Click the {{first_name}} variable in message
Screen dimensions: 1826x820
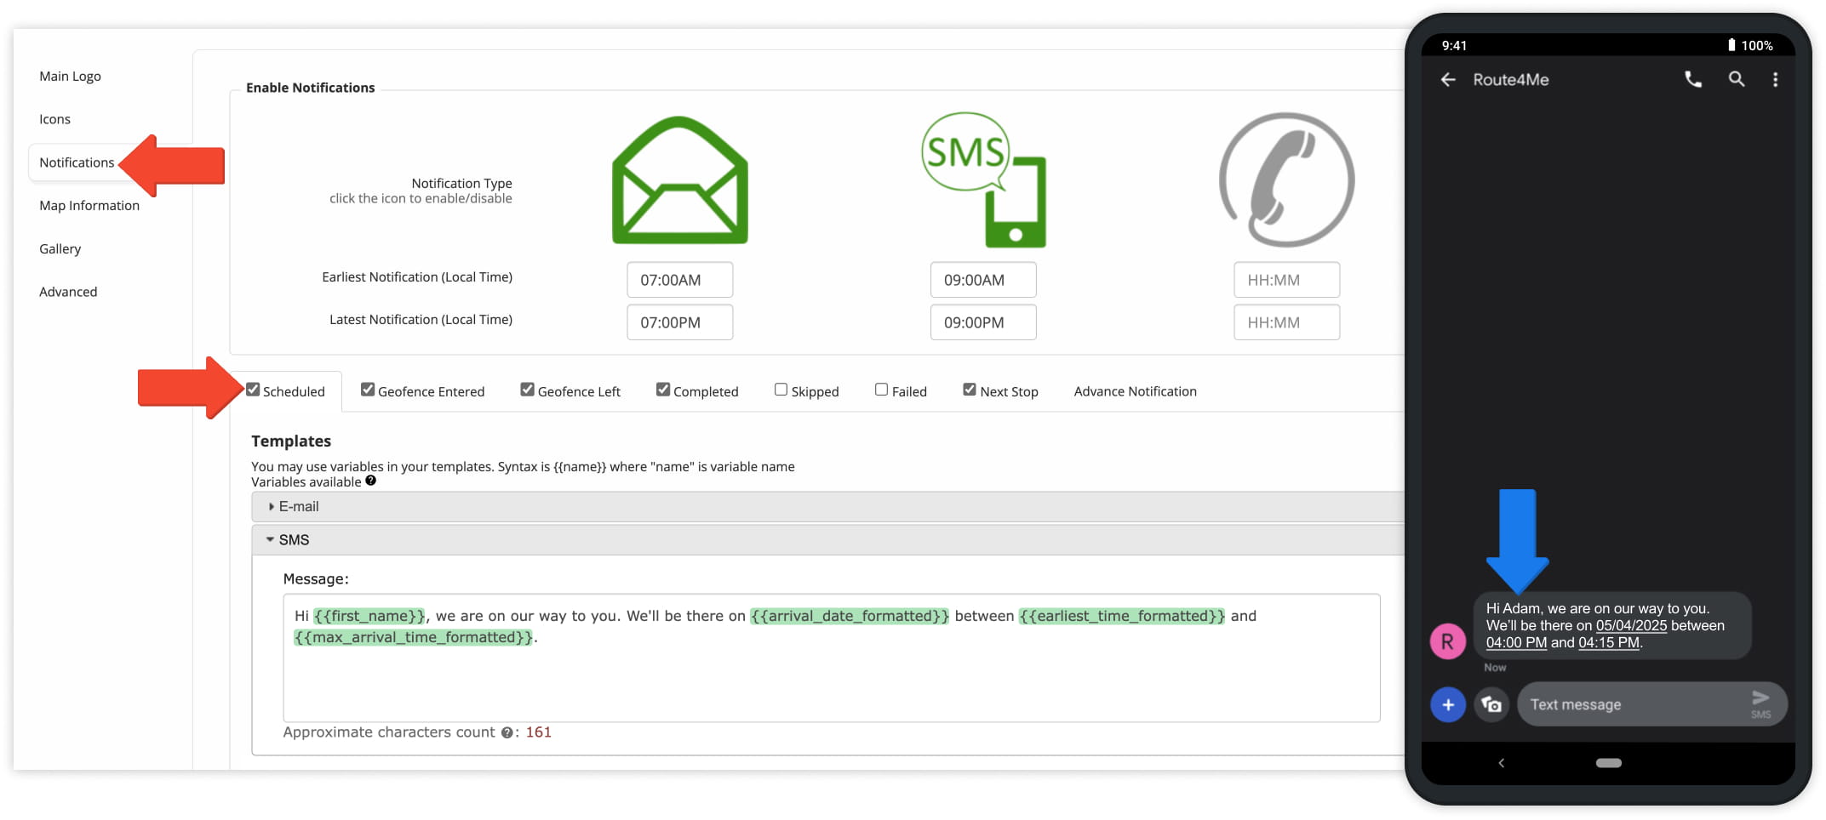[369, 616]
